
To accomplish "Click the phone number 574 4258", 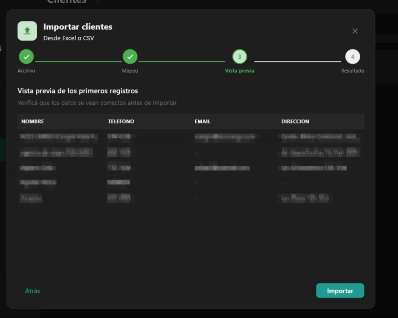I will click(119, 137).
